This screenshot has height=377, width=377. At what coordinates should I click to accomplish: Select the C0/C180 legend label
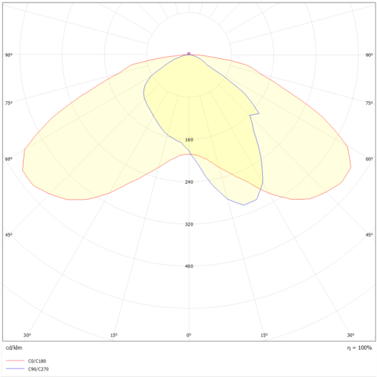[x=37, y=361]
